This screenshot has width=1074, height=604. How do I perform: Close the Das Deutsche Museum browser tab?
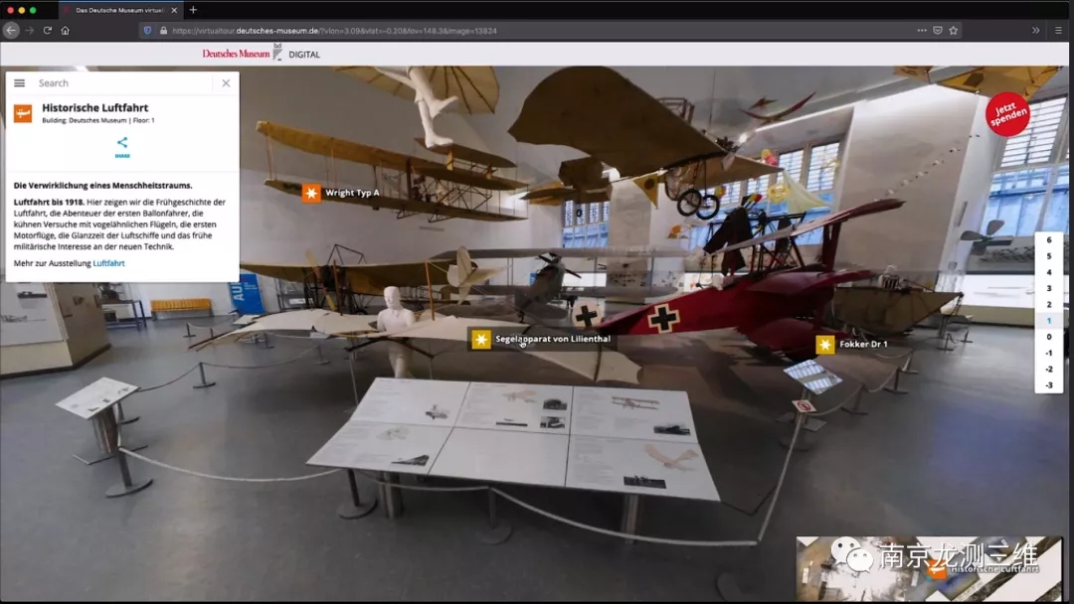[174, 10]
